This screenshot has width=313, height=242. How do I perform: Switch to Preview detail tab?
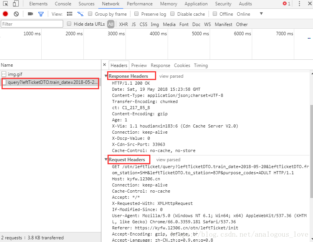pos(139,65)
